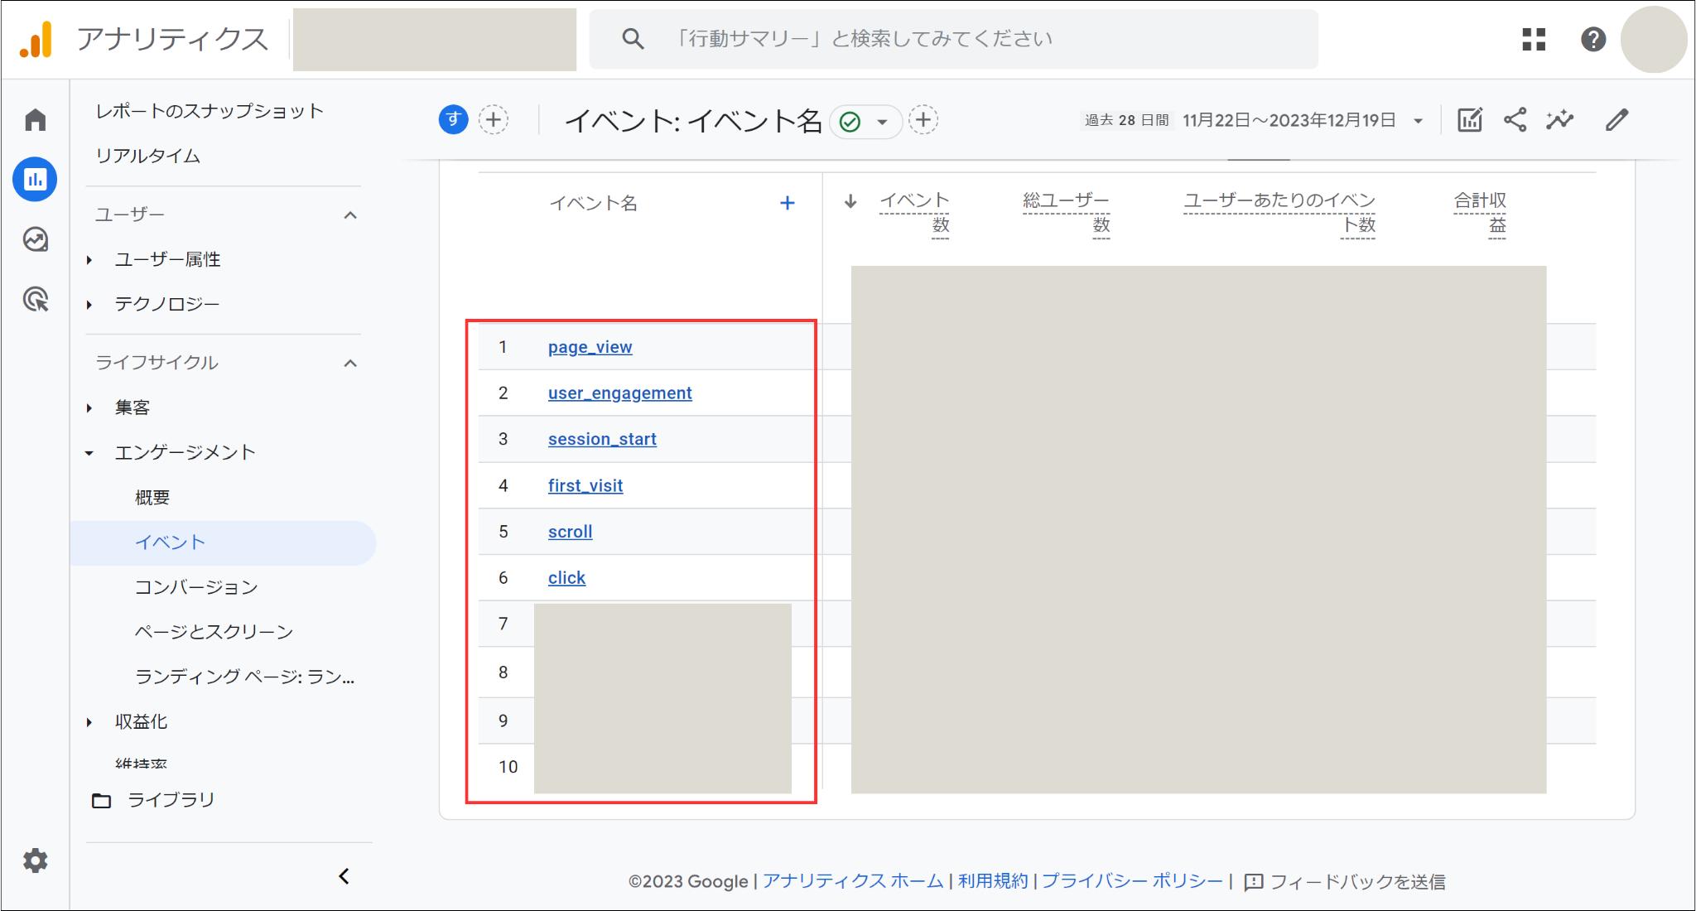Screen dimensions: 1696x911
Task: Add filter plus icon beside report title
Action: (923, 120)
